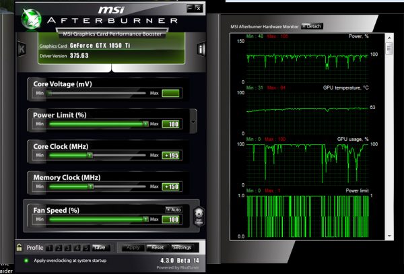
Task: Open the Settings button
Action: point(182,248)
